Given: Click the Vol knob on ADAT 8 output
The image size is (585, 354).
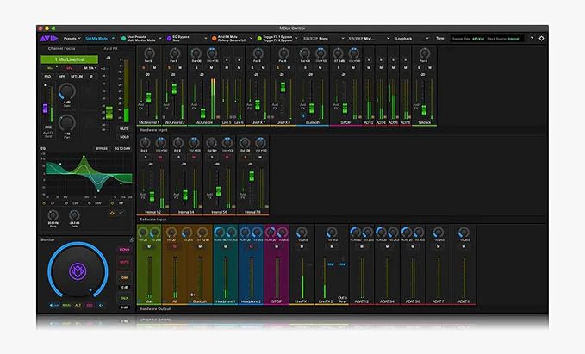Looking at the screenshot, I should coord(464,233).
